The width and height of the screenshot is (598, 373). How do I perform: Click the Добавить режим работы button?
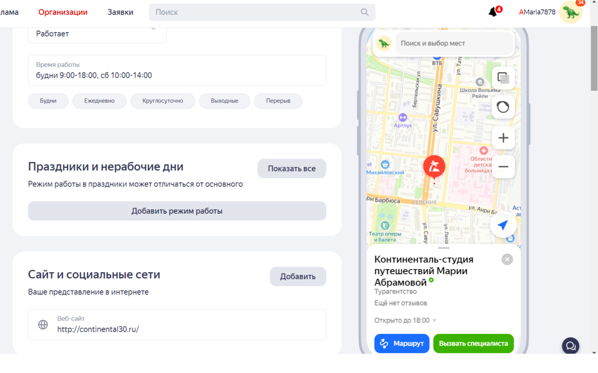click(177, 211)
